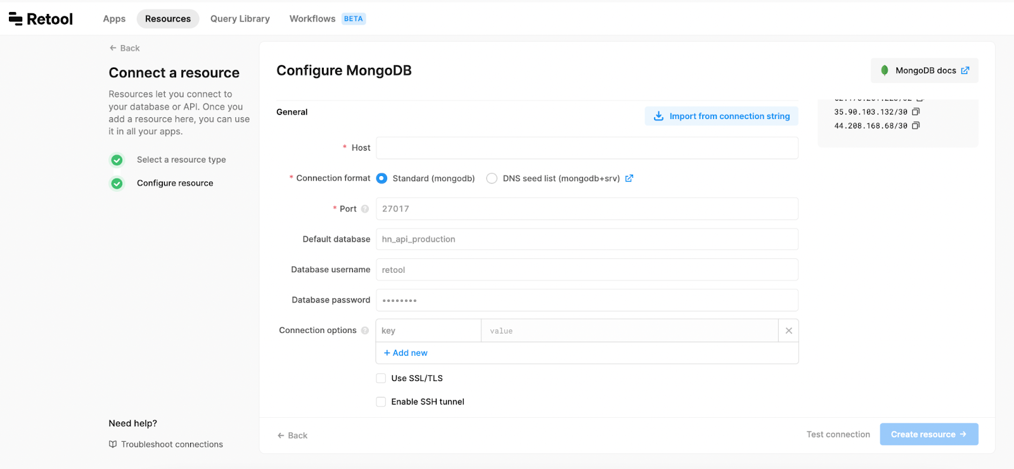Screen dimensions: 1014x469
Task: Click the 35.90.103.132/30 IP text
Action: tap(871, 112)
